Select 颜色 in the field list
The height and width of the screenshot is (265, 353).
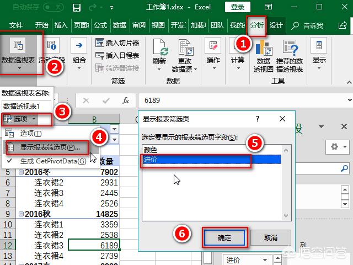click(211, 150)
